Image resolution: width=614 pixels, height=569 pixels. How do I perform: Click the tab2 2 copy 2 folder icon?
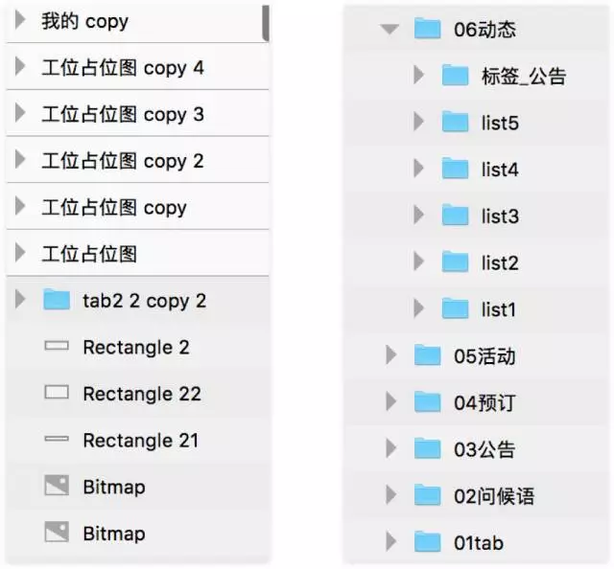(57, 301)
